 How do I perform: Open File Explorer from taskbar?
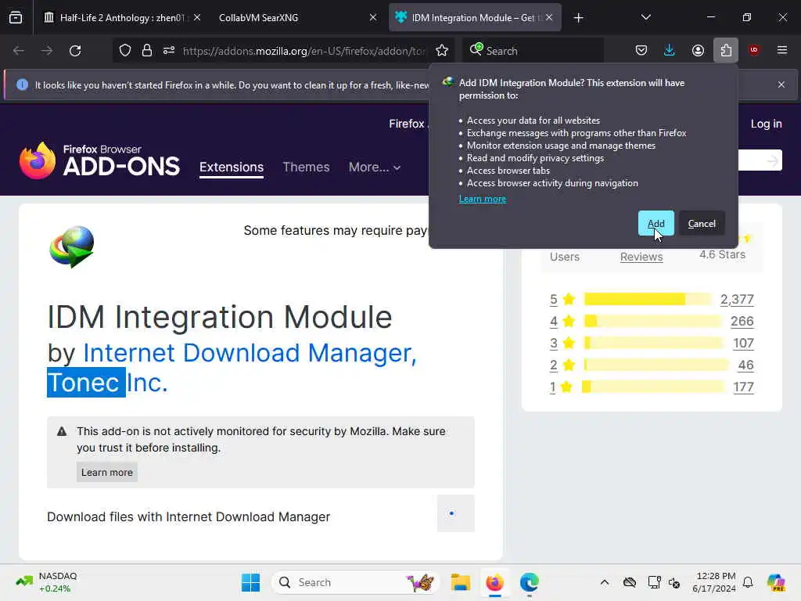point(460,582)
